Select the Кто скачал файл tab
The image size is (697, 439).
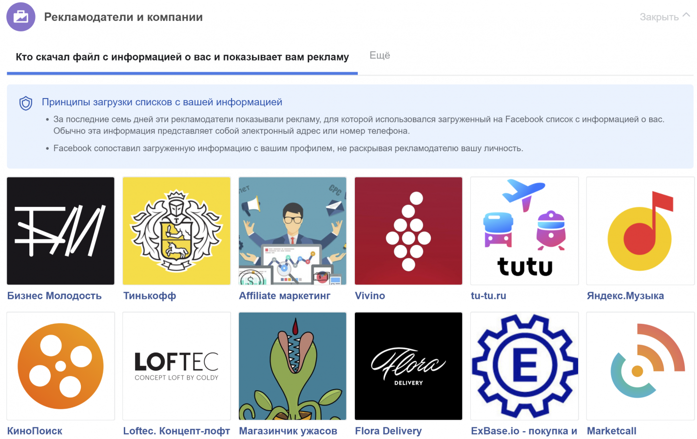182,57
